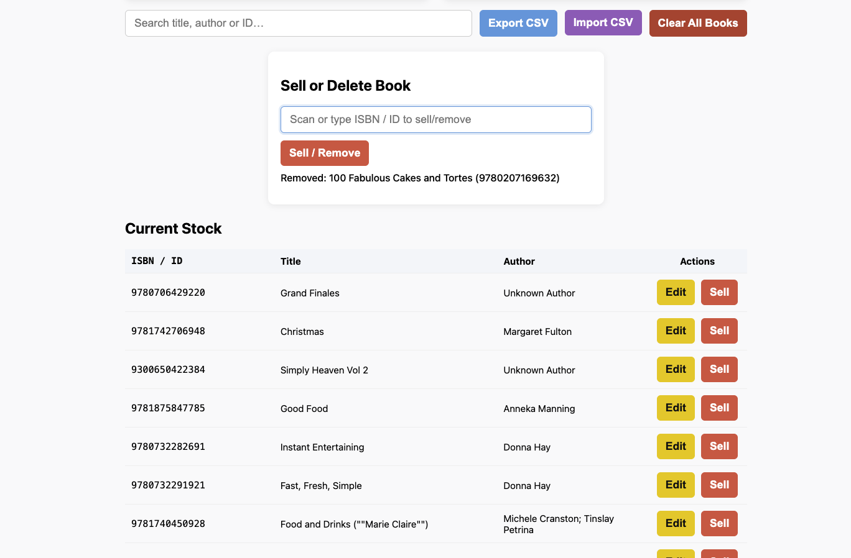Select ISBN 9781740450928
The height and width of the screenshot is (558, 851).
(x=168, y=524)
